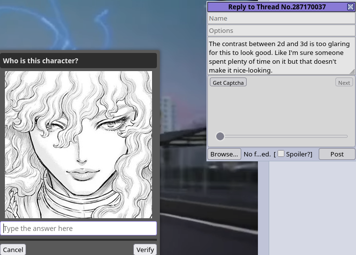
Task: Click the Name input field
Action: tap(281, 19)
